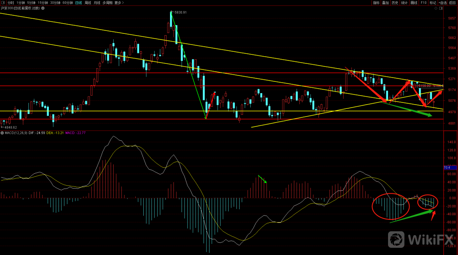Image resolution: width=458 pixels, height=255 pixels.
Task: Click the 70.4 MACD axis value marker
Action: point(447,168)
